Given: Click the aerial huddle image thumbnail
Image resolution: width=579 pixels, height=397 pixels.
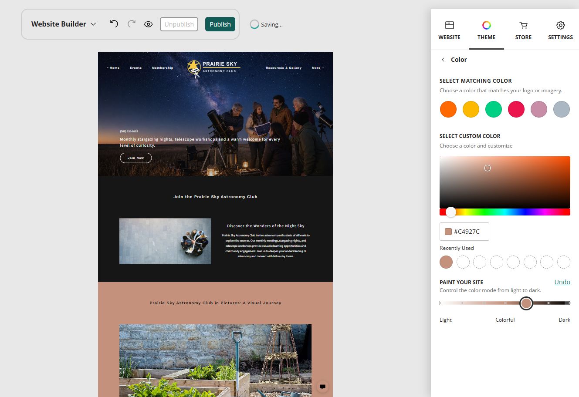Looking at the screenshot, I should pyautogui.click(x=165, y=241).
